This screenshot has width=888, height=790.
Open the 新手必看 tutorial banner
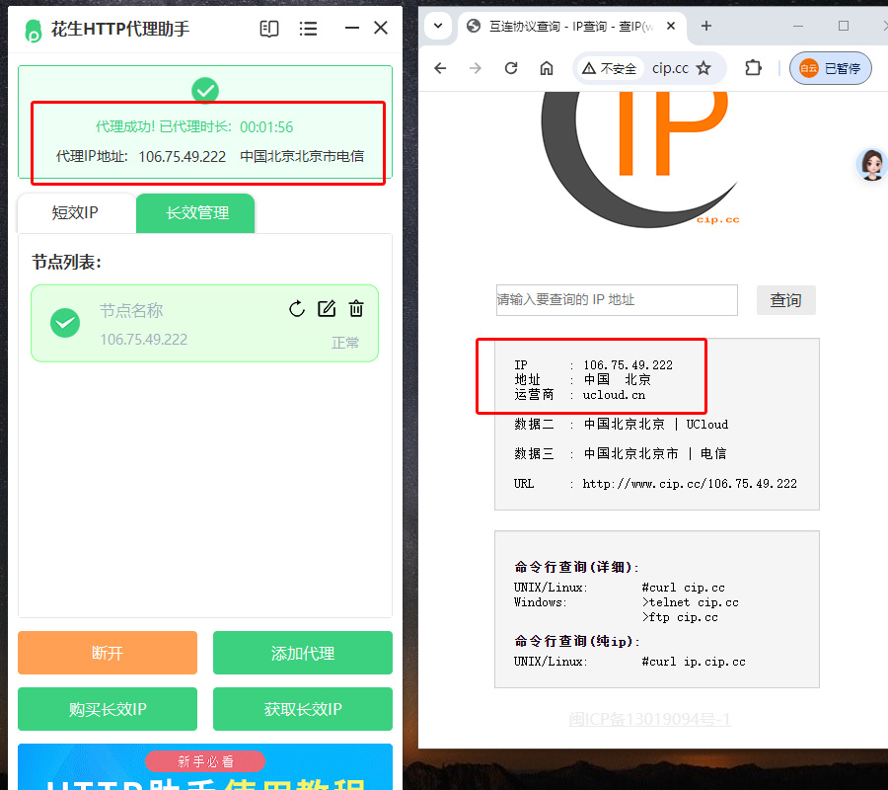205,766
